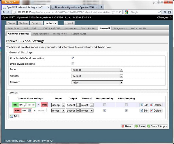Open the Firefox menu button

tap(10, 2)
